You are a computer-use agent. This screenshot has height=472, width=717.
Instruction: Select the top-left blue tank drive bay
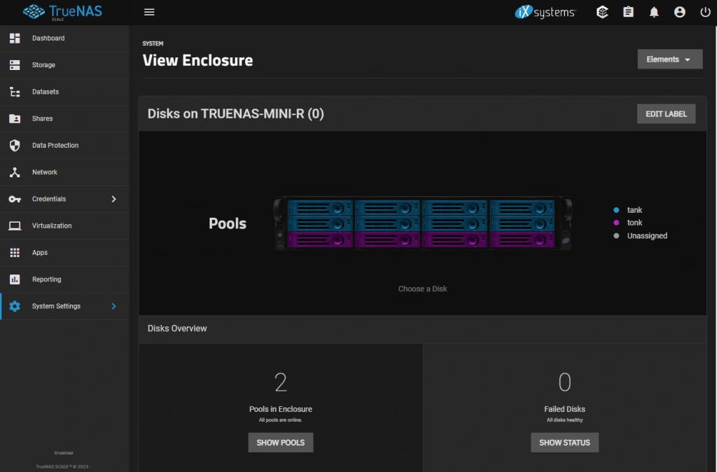(x=320, y=209)
